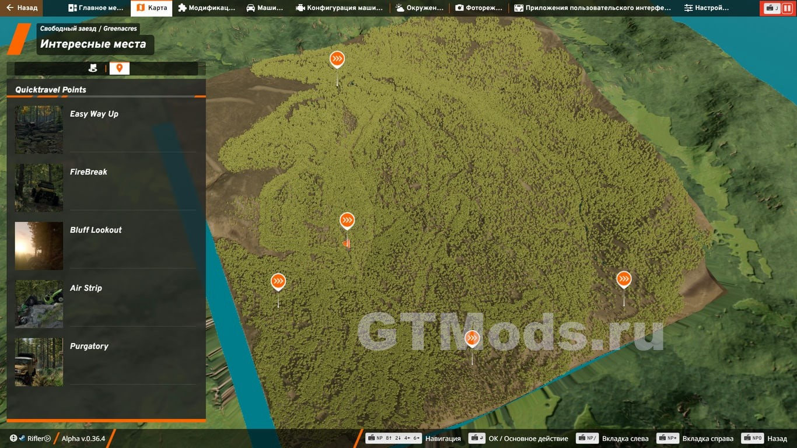Select Air Strip quicktravel point
This screenshot has height=448, width=797.
106,304
